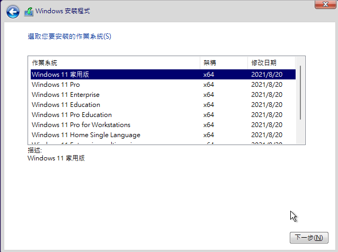Select the Windows 11 家用版 row
This screenshot has width=338, height=252.
tap(163, 75)
